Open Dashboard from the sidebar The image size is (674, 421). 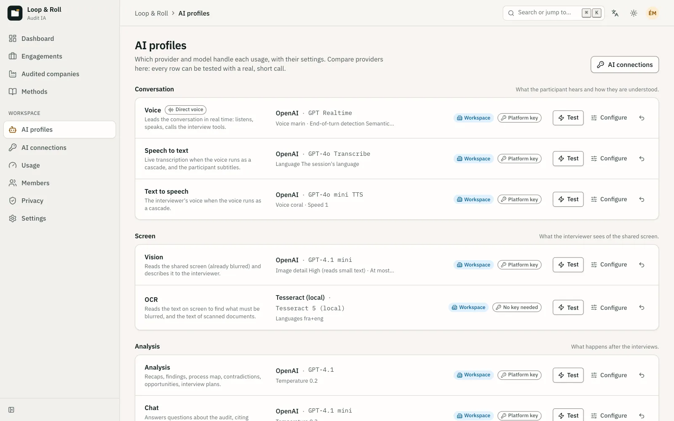click(60, 39)
